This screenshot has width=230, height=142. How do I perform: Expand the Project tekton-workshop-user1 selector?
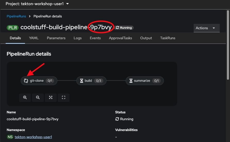click(x=38, y=4)
